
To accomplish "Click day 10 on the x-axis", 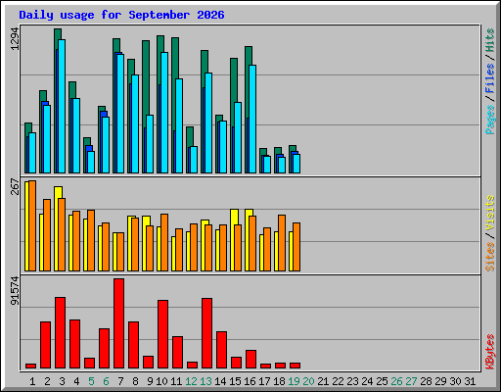I will (x=161, y=381).
